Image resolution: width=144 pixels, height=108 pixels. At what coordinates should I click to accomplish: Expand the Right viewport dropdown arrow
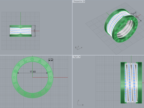pyautogui.click(x=79, y=57)
